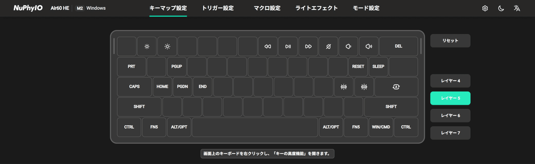Select the wide blank spacebar key
The width and height of the screenshot is (535, 164).
click(x=255, y=127)
